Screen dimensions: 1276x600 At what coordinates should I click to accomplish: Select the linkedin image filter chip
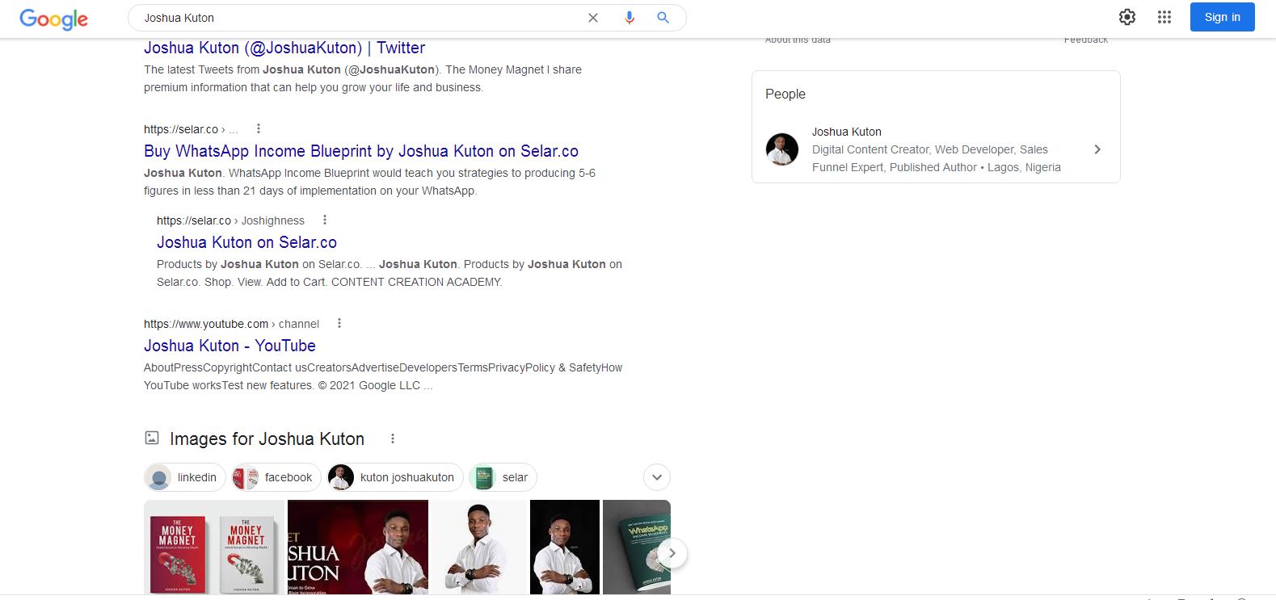click(184, 477)
